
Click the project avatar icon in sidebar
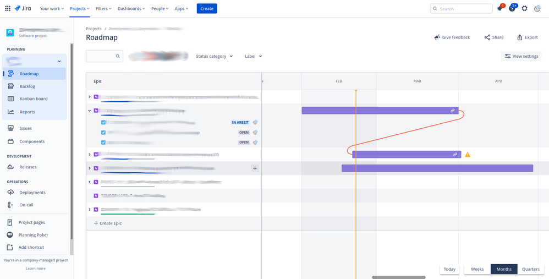click(x=10, y=32)
